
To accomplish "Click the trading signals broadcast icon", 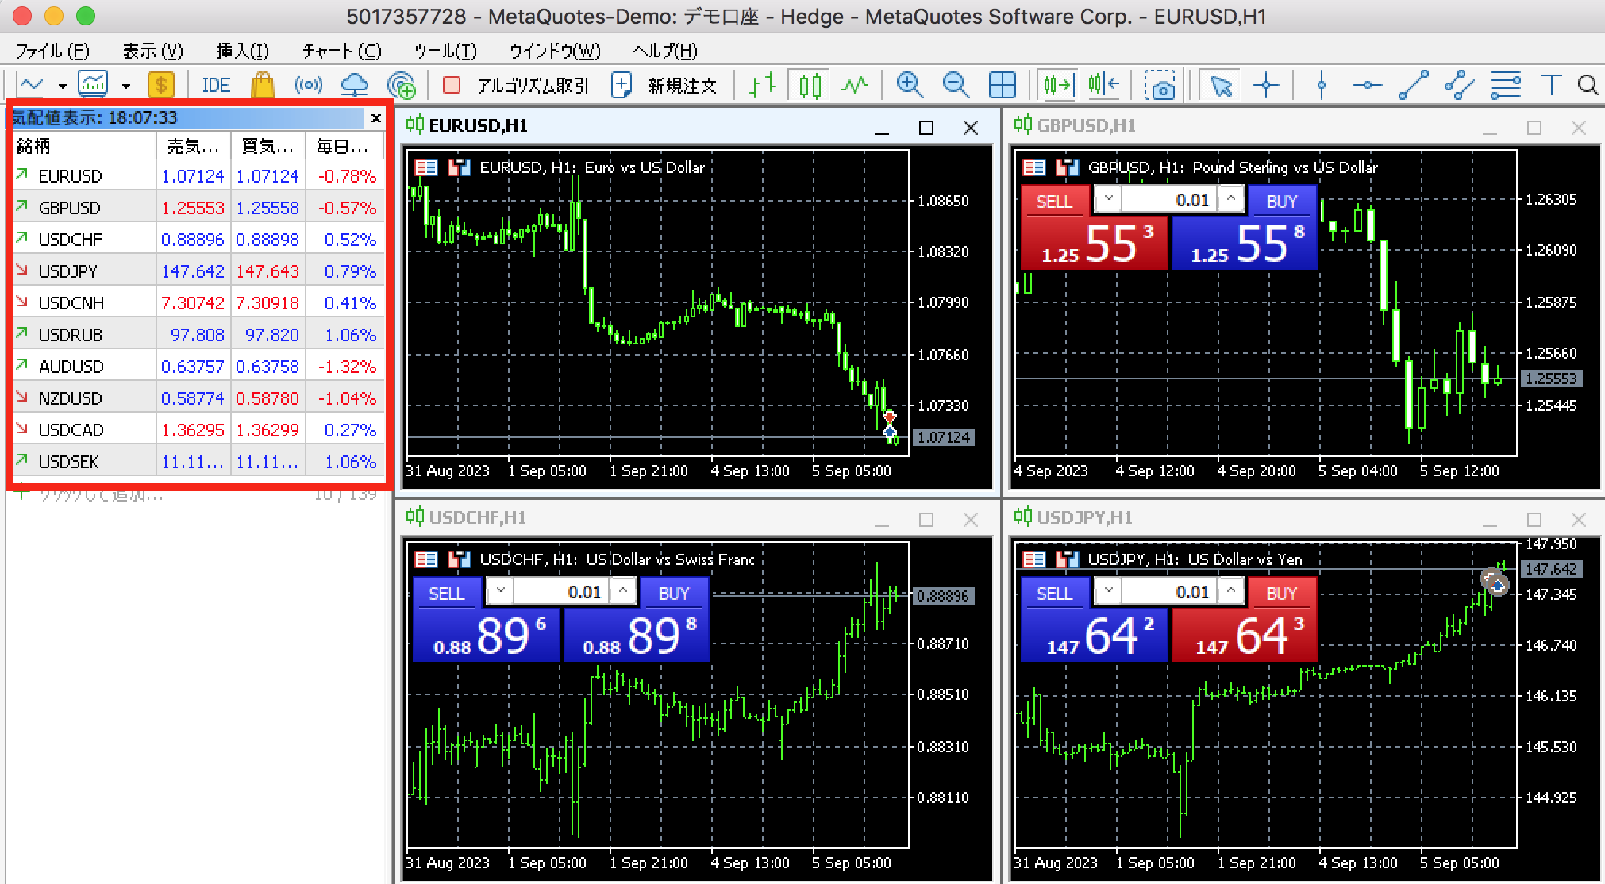I will tap(309, 85).
